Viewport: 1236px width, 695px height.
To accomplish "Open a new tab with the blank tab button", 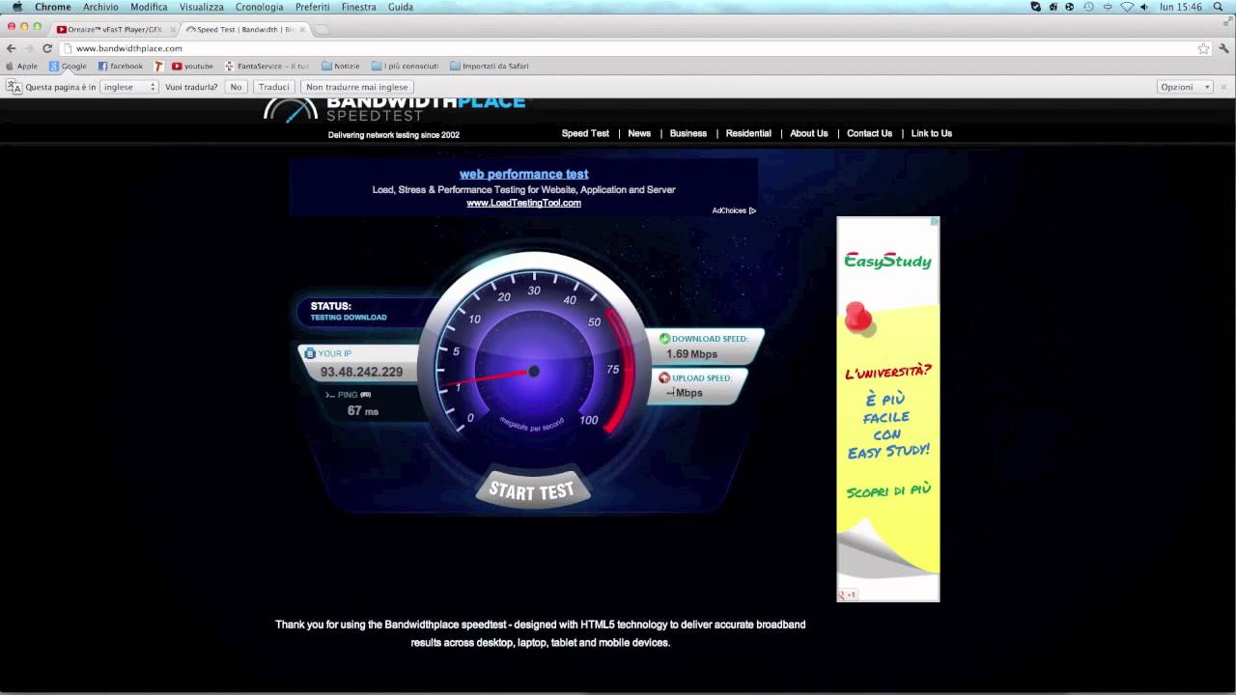I will (322, 29).
